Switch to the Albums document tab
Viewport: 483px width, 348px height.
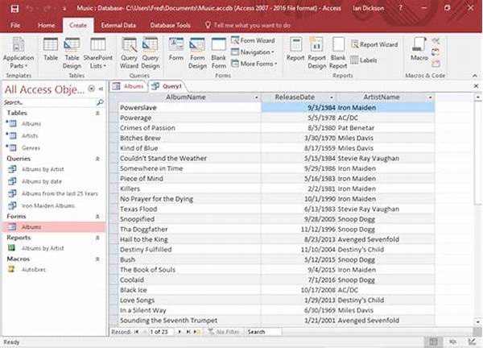128,86
